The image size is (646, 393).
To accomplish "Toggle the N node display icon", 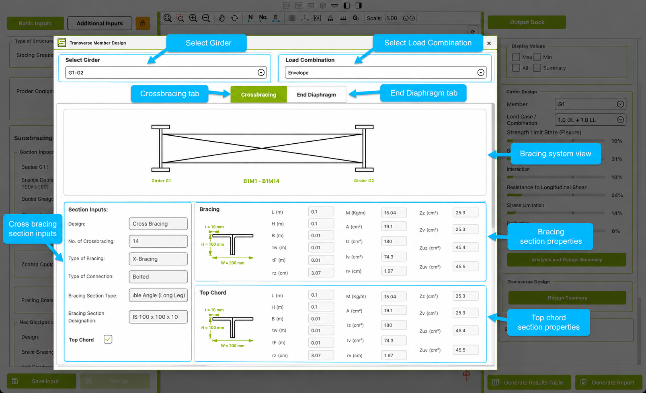I will (x=250, y=18).
